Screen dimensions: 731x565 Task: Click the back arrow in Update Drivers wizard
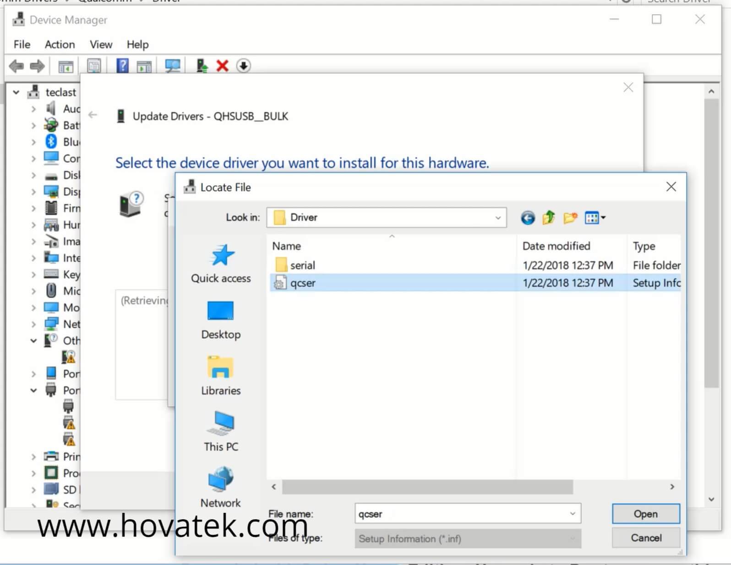(93, 115)
